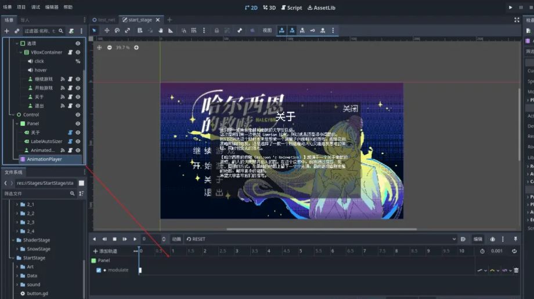Click the scene tree filter field
The height and width of the screenshot is (299, 534).
[44, 31]
